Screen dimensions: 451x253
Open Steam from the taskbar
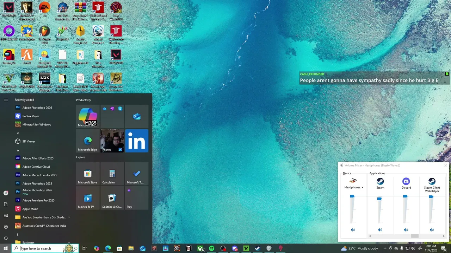(258, 248)
